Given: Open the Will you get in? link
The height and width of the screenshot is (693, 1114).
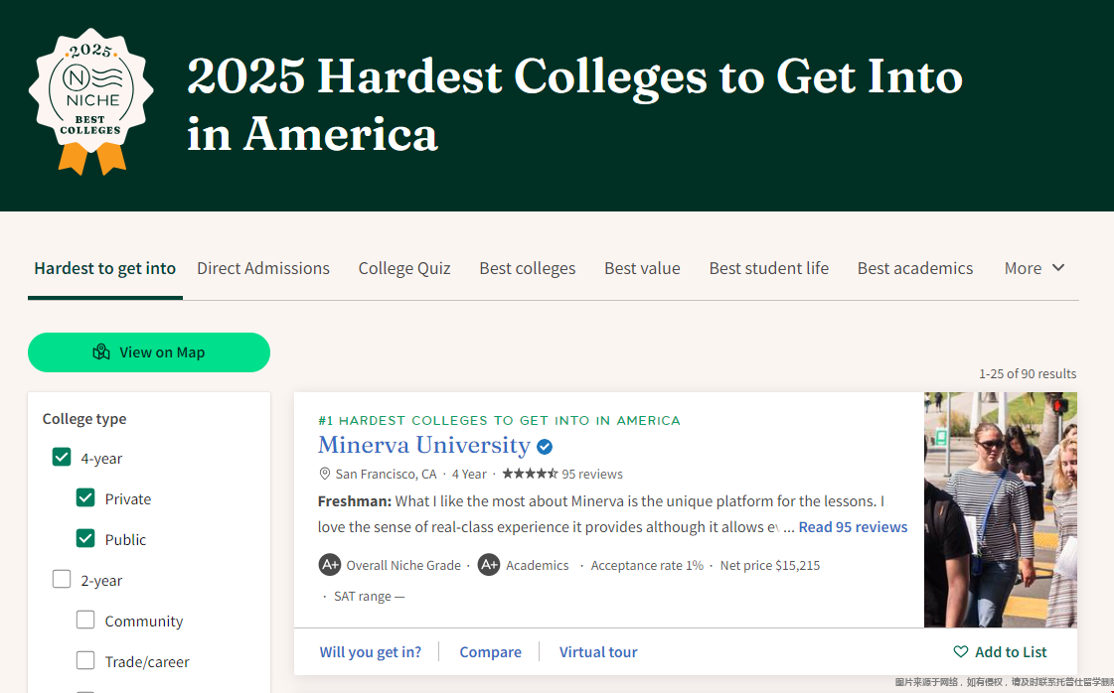Looking at the screenshot, I should coord(370,652).
